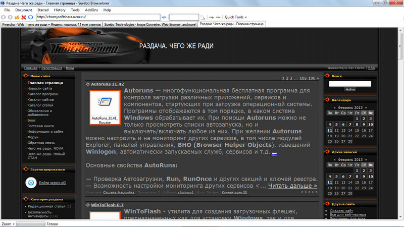The width and height of the screenshot is (404, 227).
Task: Rate the Autoruns post with five stars
Action: tap(317, 192)
